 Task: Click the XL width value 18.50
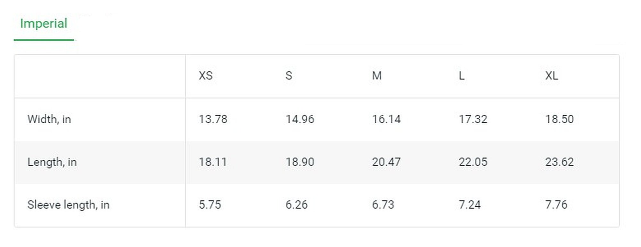pos(560,119)
